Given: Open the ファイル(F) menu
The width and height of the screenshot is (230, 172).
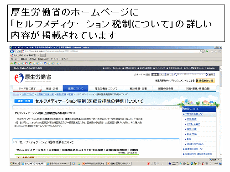Looking at the screenshot, I should (x=15, y=59).
